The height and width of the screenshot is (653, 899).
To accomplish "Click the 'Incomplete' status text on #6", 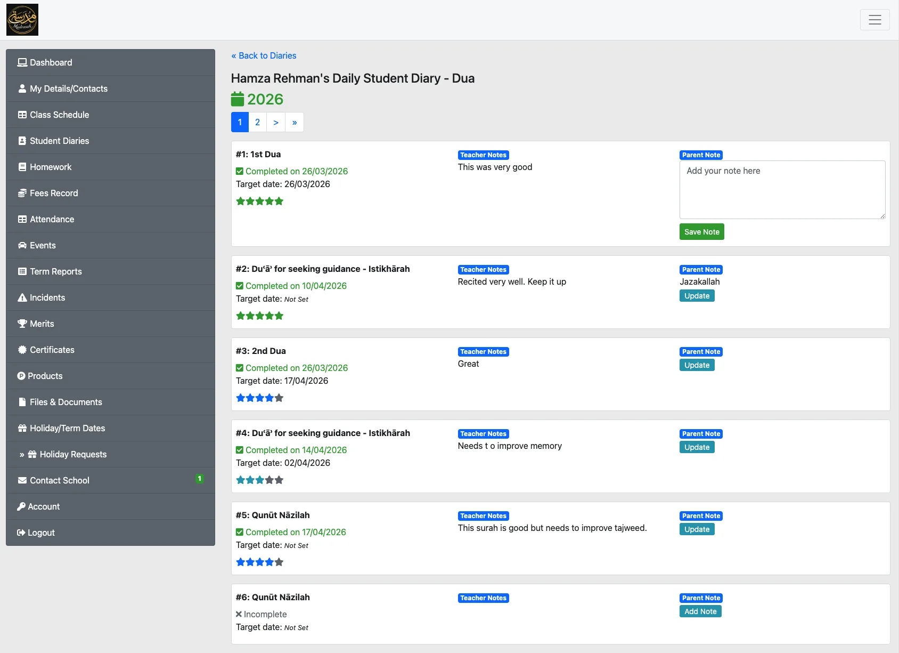I will (x=265, y=614).
